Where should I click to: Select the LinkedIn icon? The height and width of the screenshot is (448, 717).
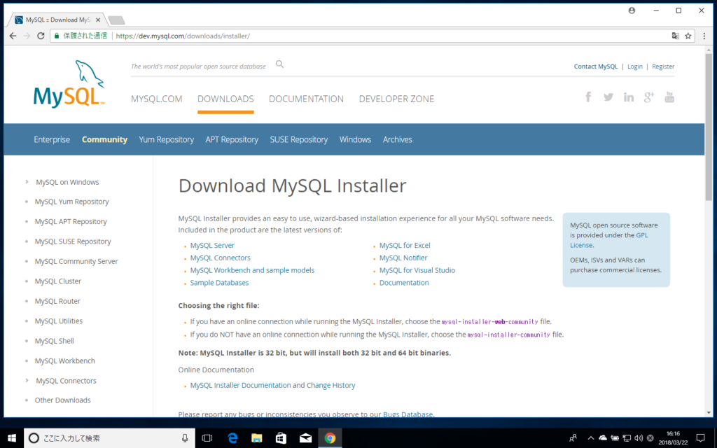(x=629, y=97)
